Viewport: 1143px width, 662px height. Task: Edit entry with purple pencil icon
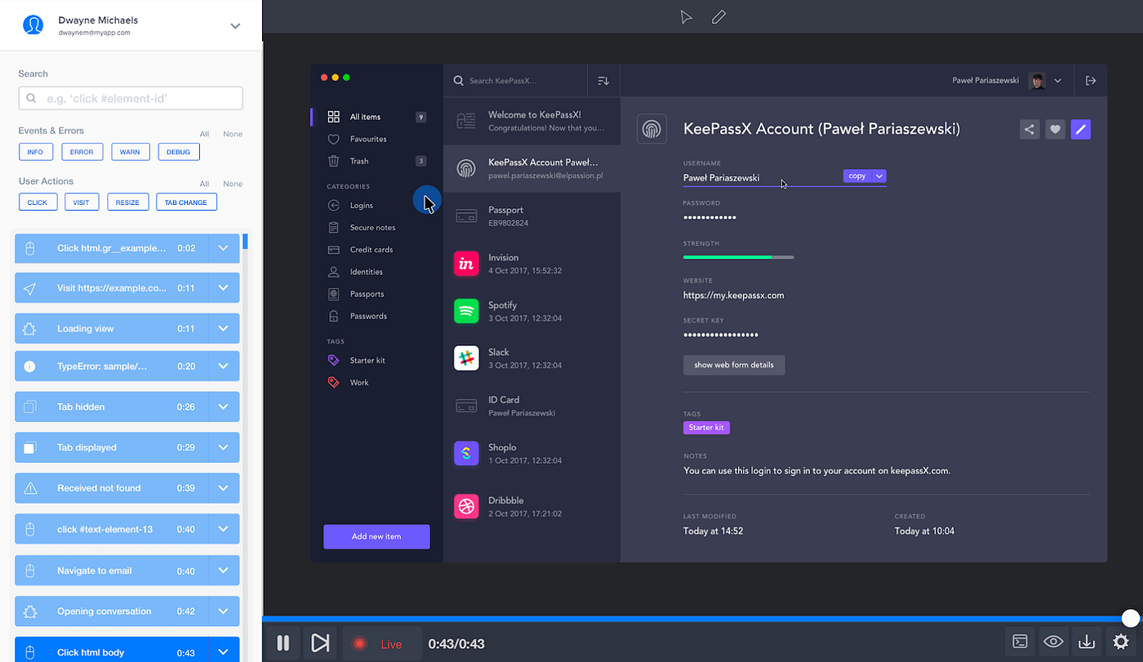pos(1081,129)
